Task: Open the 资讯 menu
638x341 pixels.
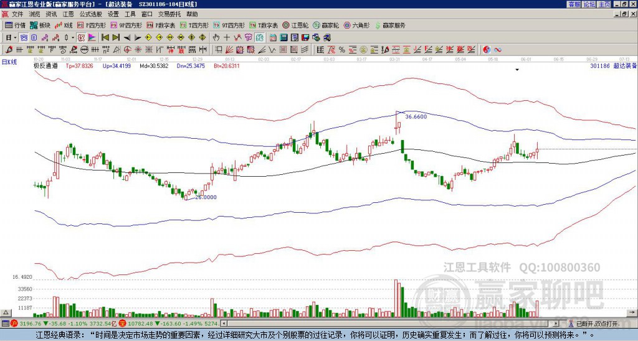Action: coord(51,14)
